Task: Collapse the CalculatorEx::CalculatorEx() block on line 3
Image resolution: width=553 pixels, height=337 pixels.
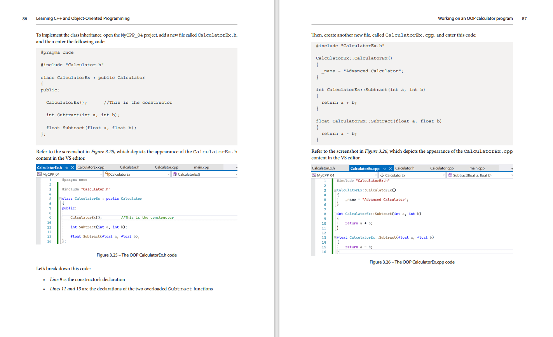Action: (335, 190)
